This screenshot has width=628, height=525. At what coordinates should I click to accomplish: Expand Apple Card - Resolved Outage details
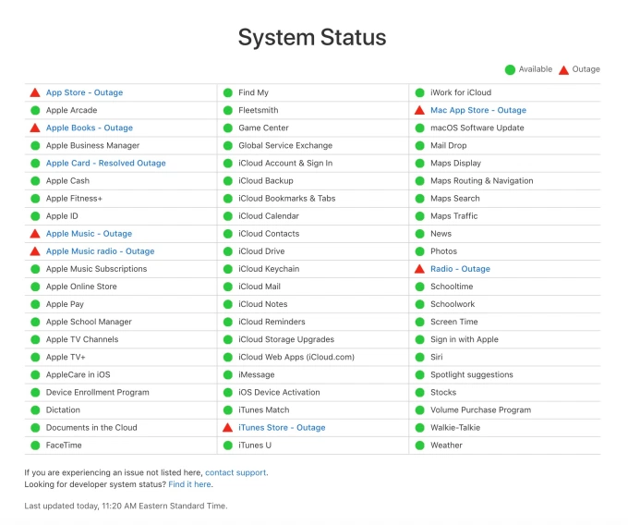(x=105, y=164)
